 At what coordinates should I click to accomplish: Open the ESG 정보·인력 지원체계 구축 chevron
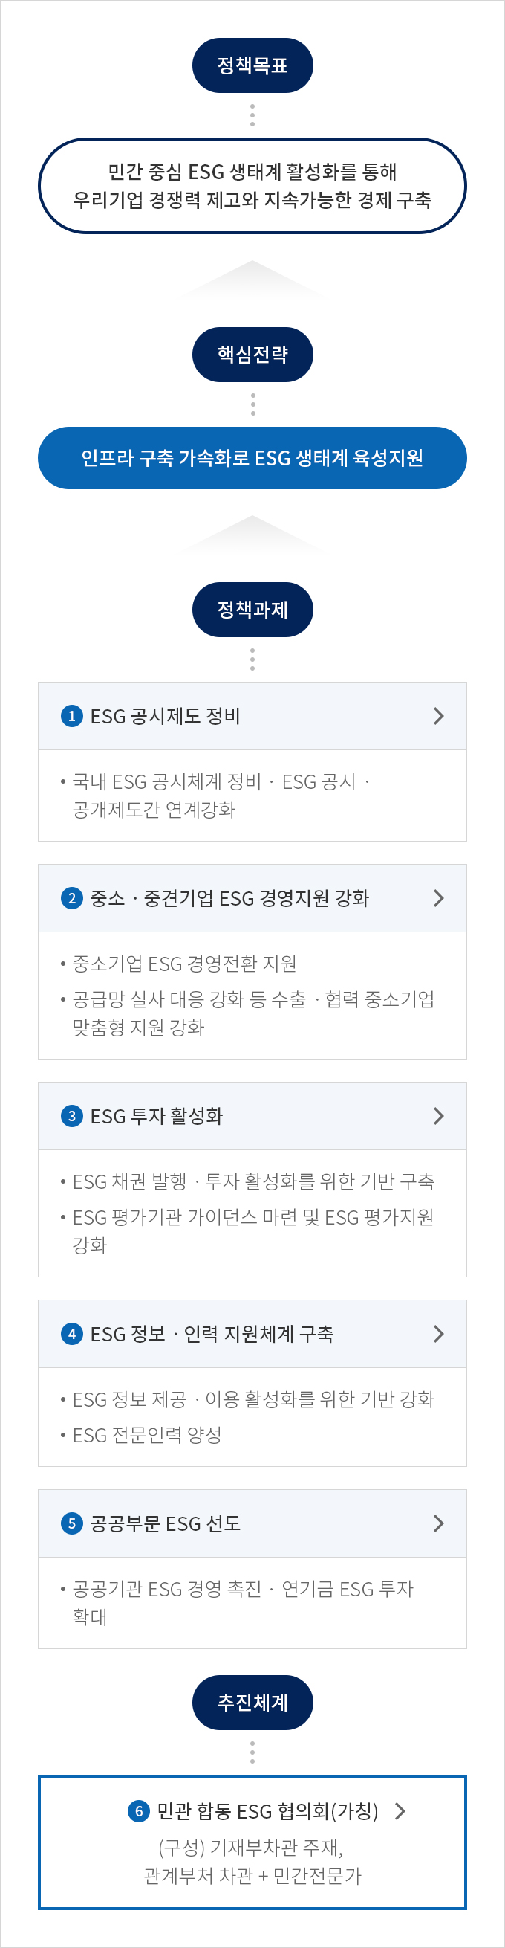point(439,1333)
